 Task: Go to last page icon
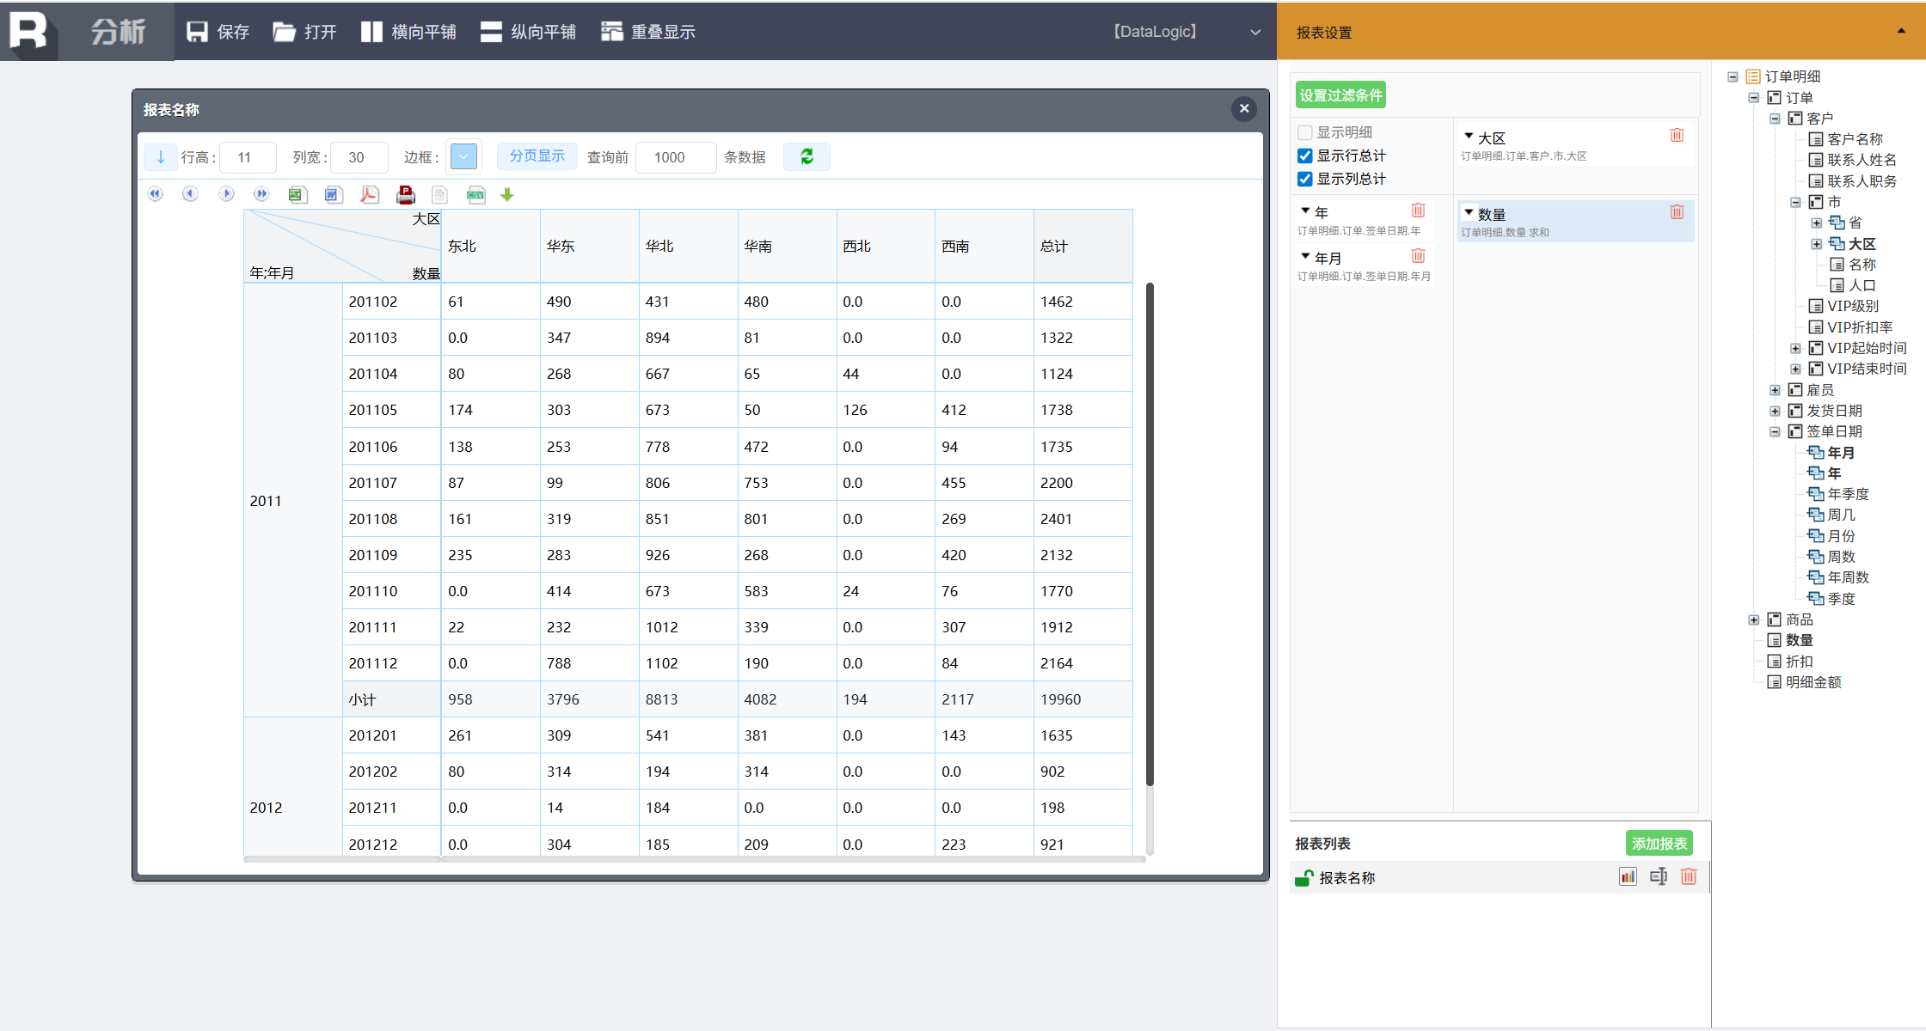(x=261, y=195)
